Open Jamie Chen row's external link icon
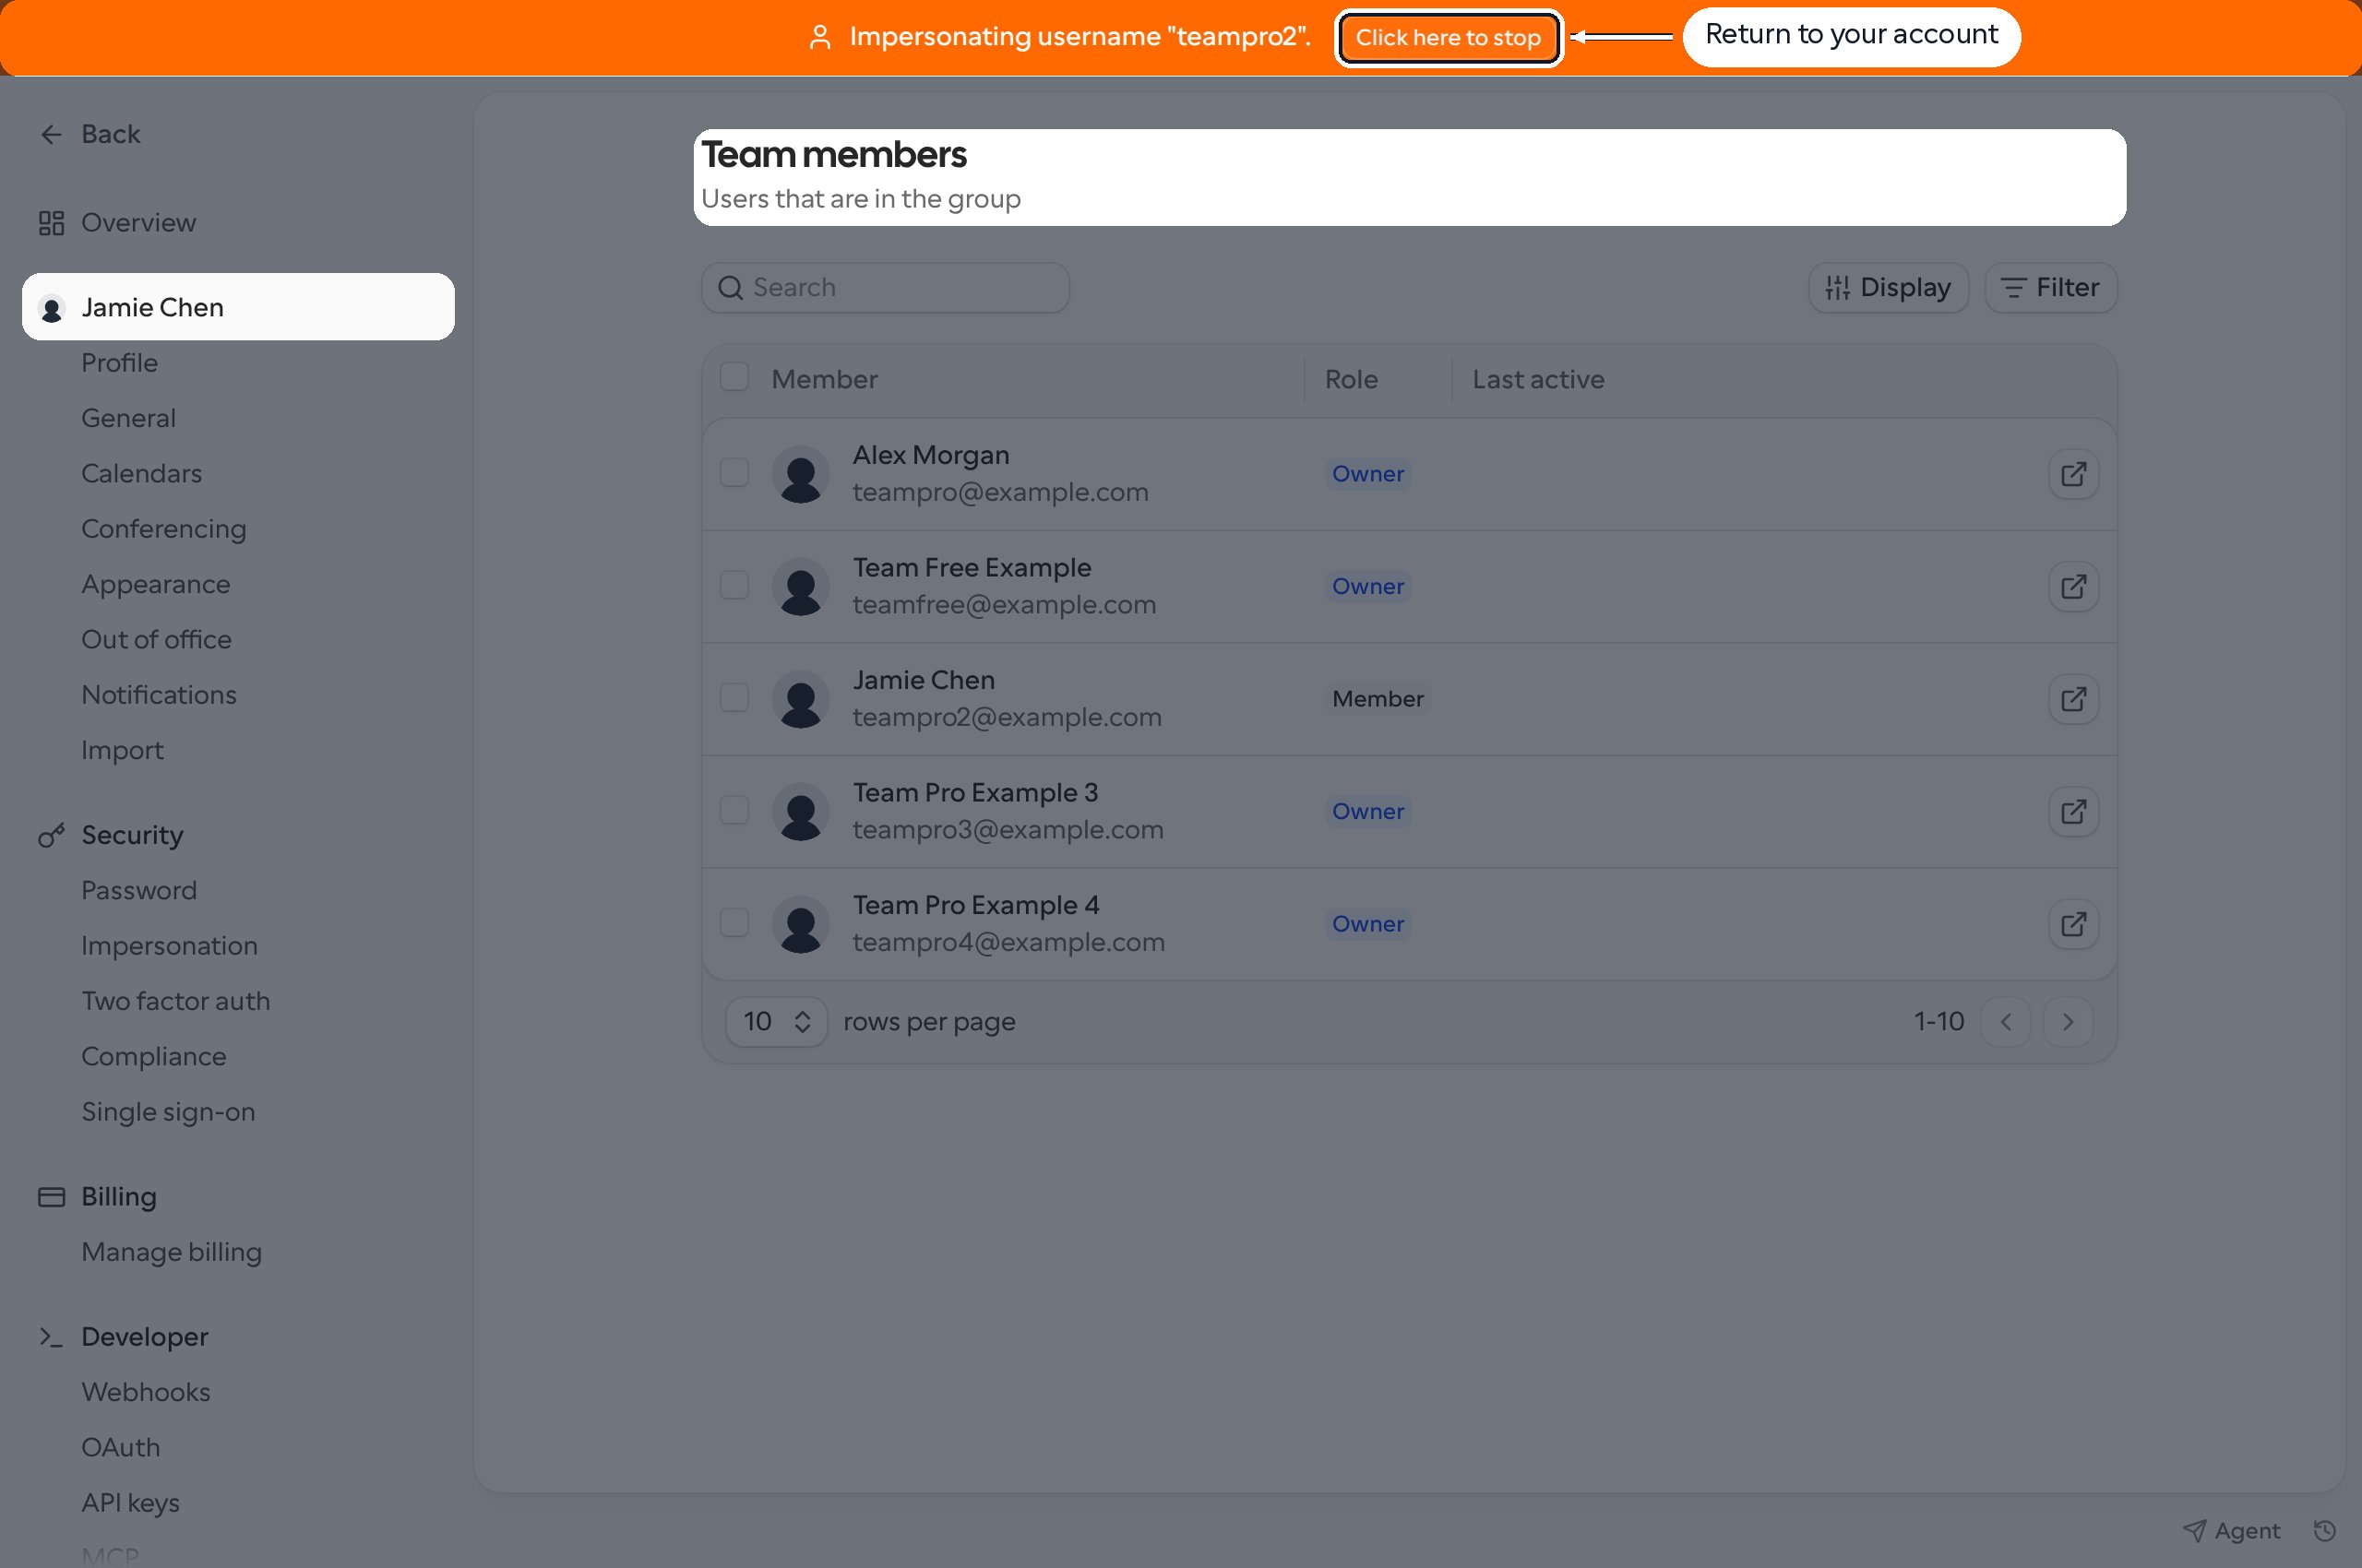The height and width of the screenshot is (1568, 2362). [x=2073, y=699]
